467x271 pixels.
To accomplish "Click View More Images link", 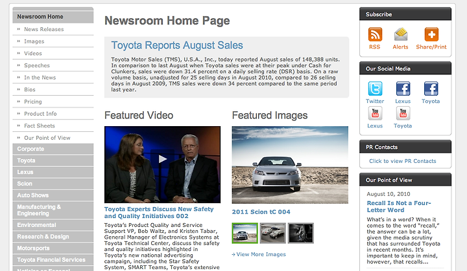I will click(259, 254).
